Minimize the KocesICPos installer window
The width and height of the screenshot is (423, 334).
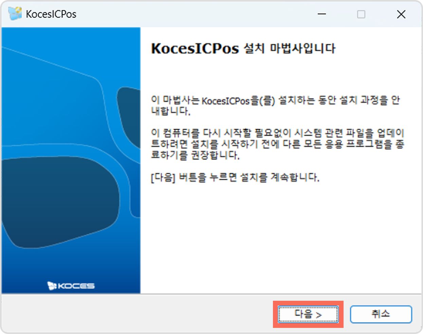tap(321, 14)
